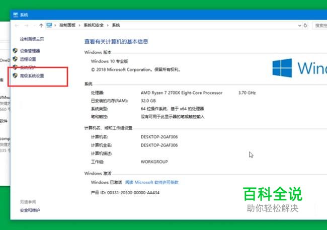
Task: Open 设备管理器 (Device Manager) link
Action: [30, 51]
